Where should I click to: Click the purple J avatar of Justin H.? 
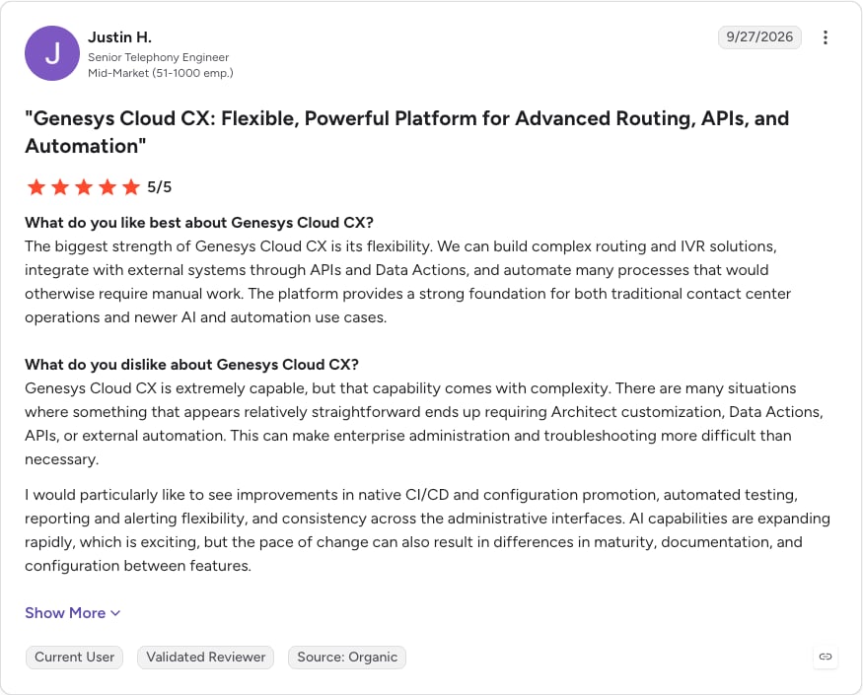(52, 53)
